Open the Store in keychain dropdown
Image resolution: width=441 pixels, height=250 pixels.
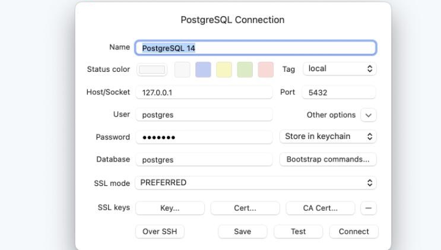point(328,137)
